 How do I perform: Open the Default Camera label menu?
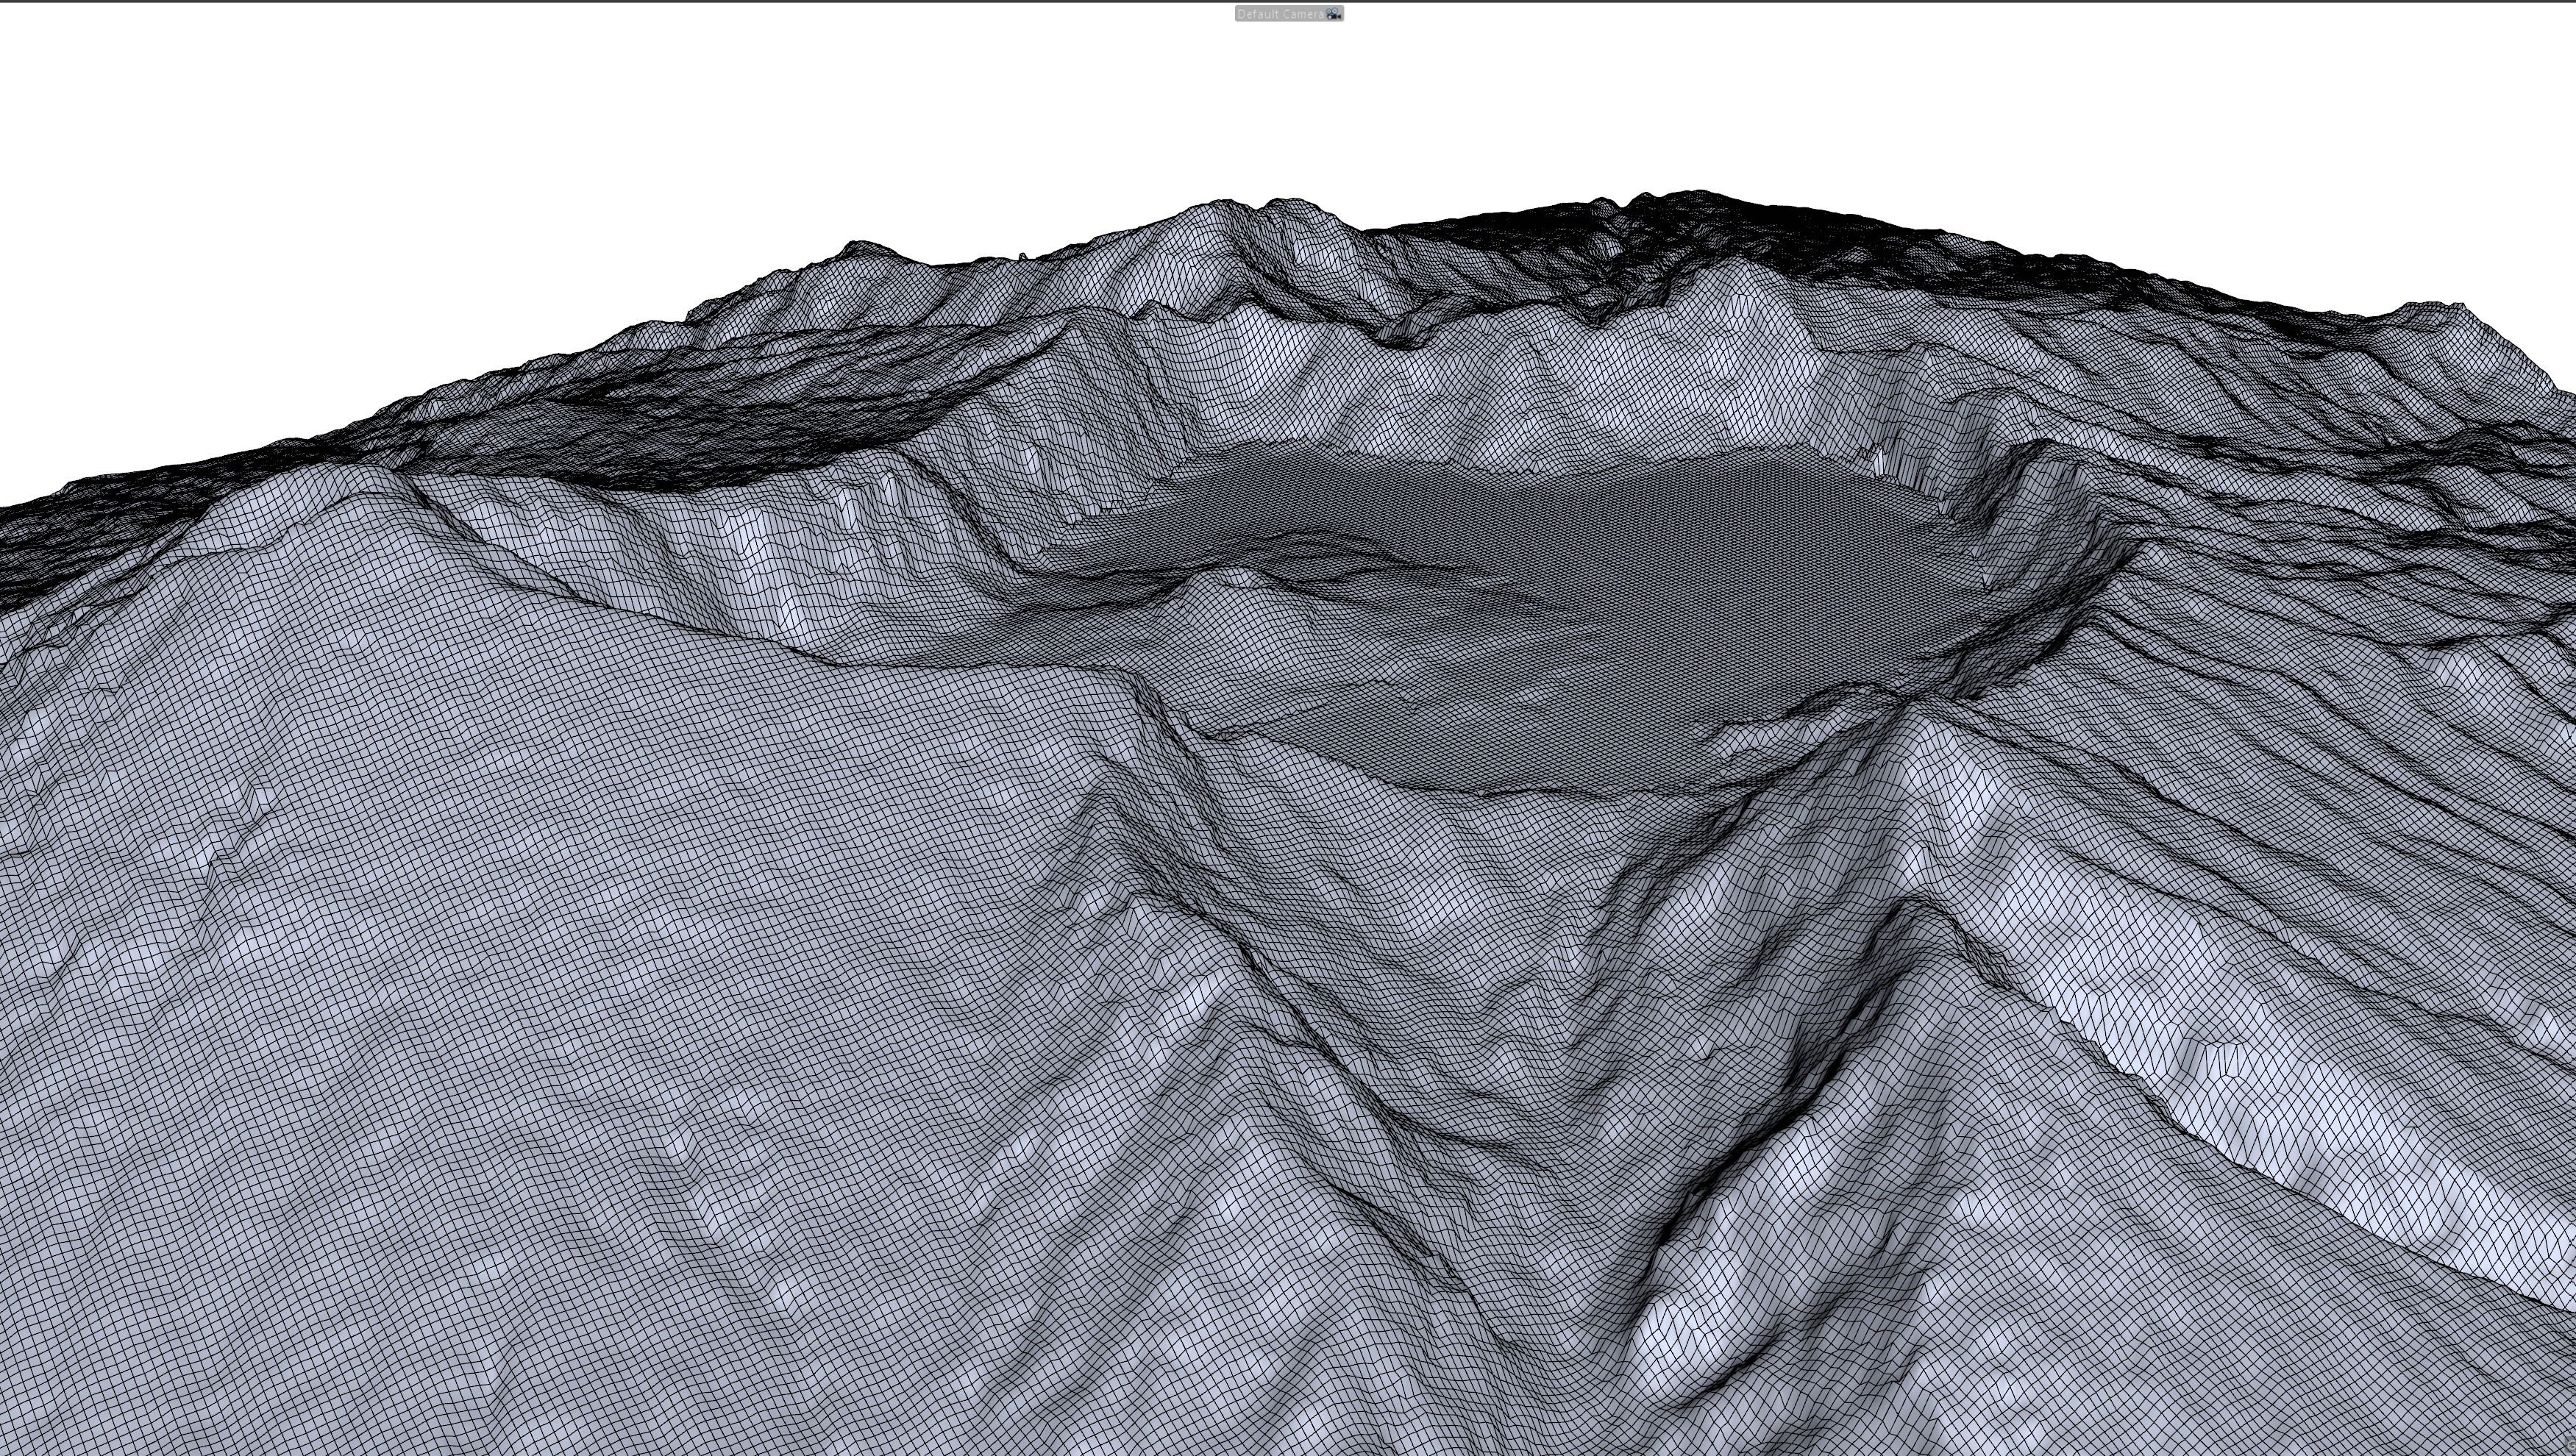tap(1279, 14)
